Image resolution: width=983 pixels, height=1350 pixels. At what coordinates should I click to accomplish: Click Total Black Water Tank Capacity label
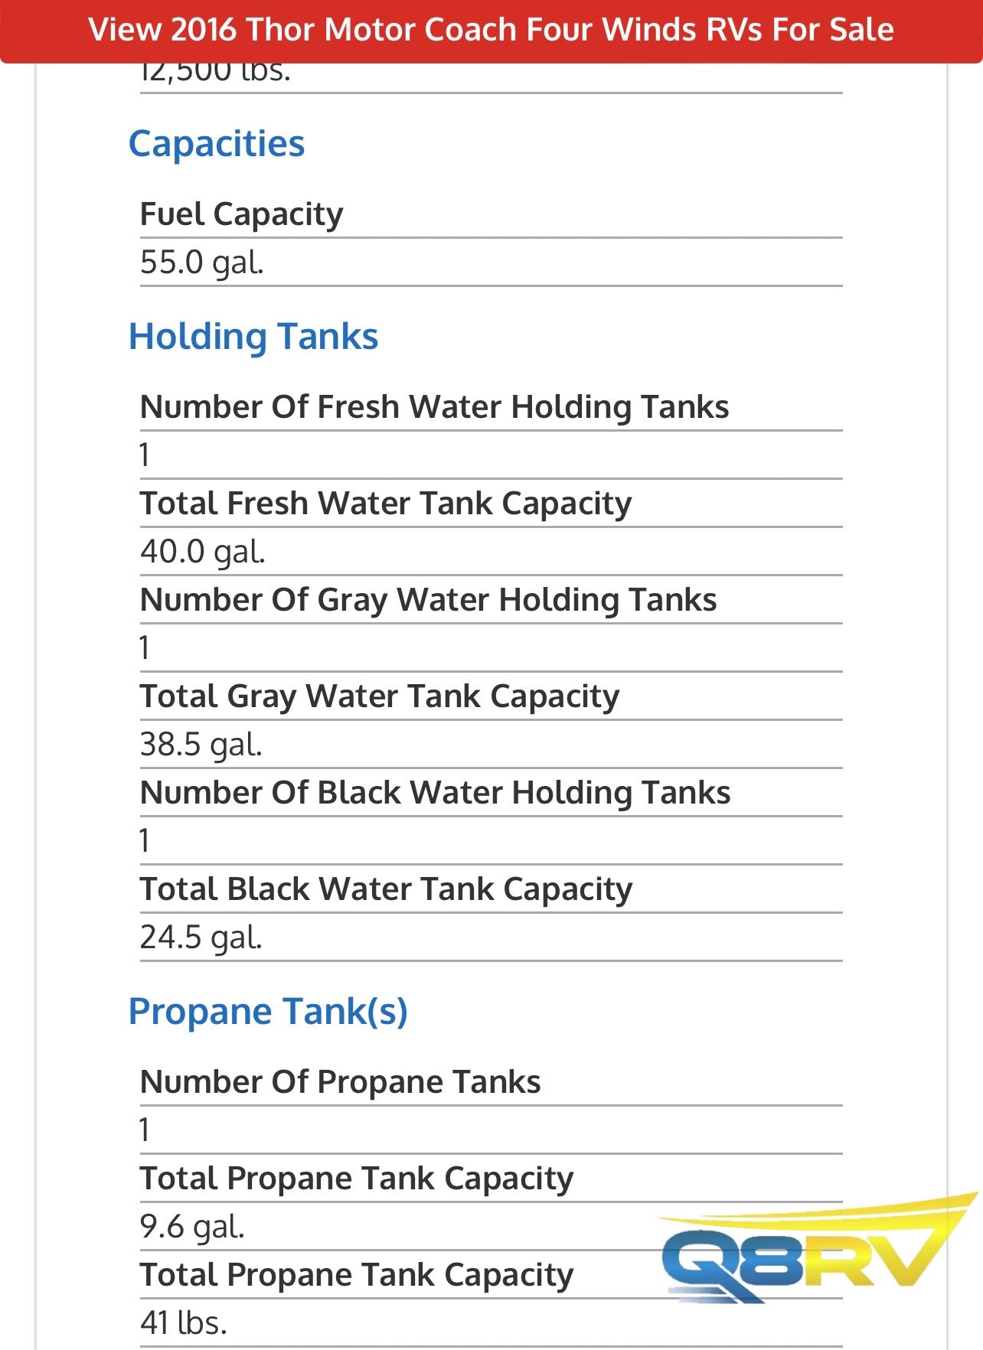click(x=387, y=889)
